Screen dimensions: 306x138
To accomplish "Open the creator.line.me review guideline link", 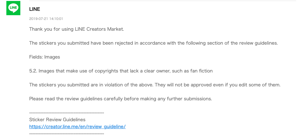I will click(77, 127).
